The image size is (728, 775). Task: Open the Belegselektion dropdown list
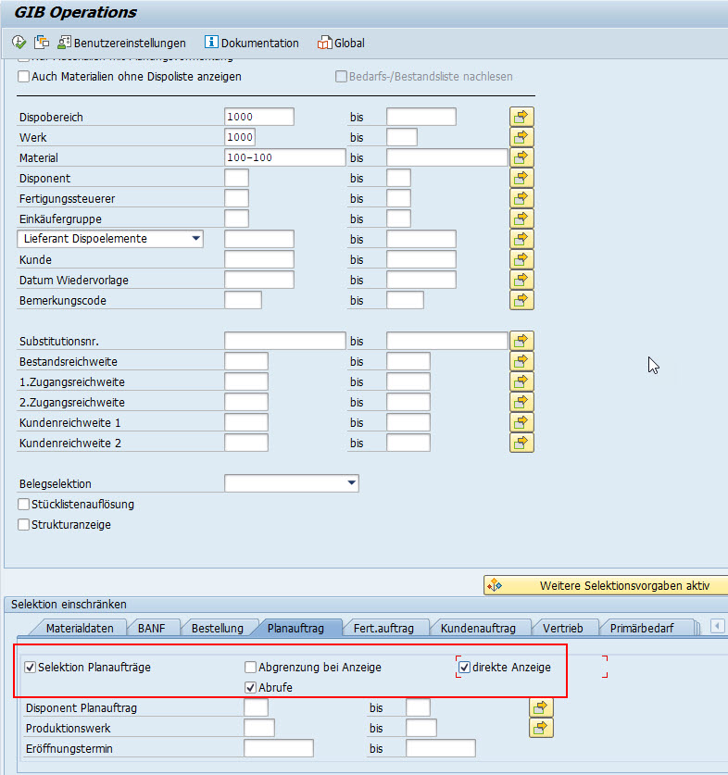351,483
